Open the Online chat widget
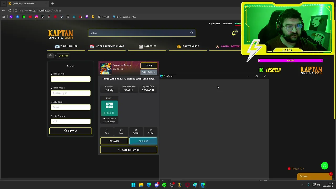The image size is (336, 189). [x=314, y=176]
